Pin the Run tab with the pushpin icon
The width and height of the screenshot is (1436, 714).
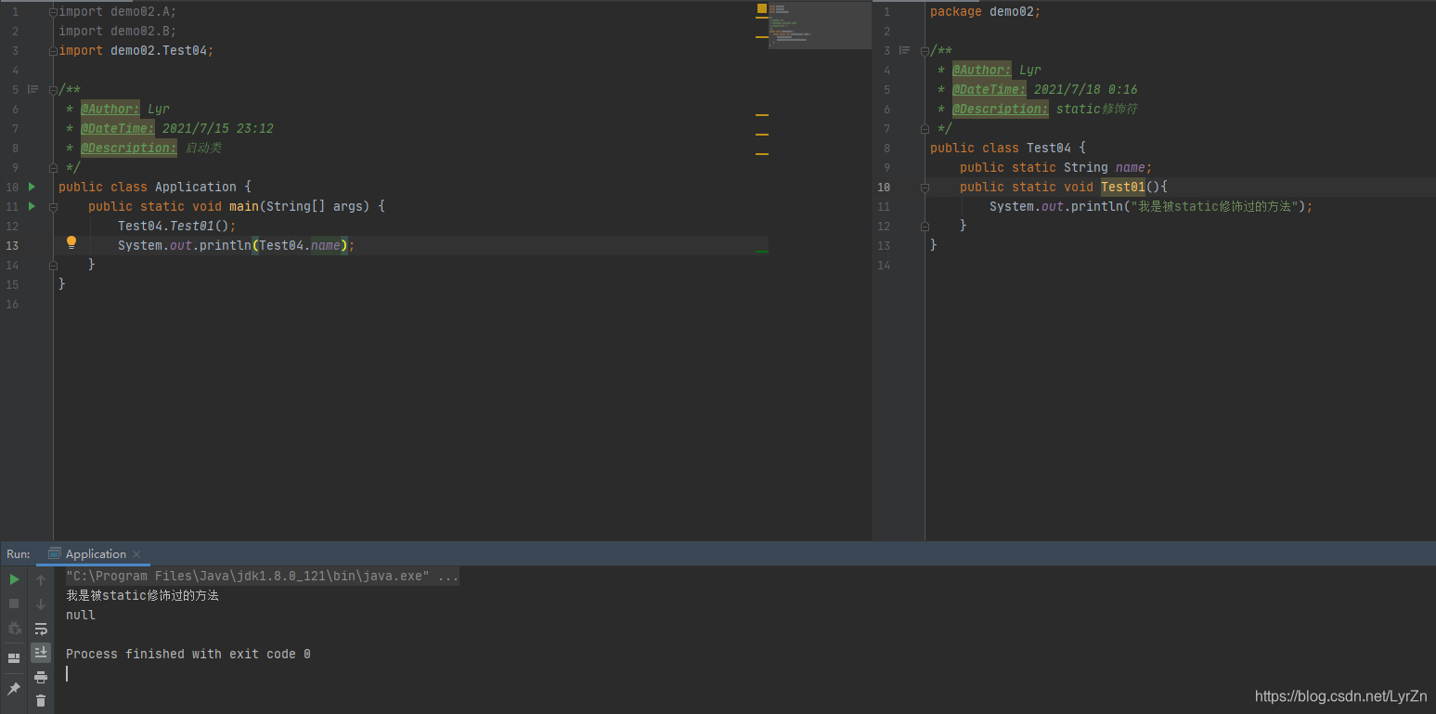tap(14, 689)
